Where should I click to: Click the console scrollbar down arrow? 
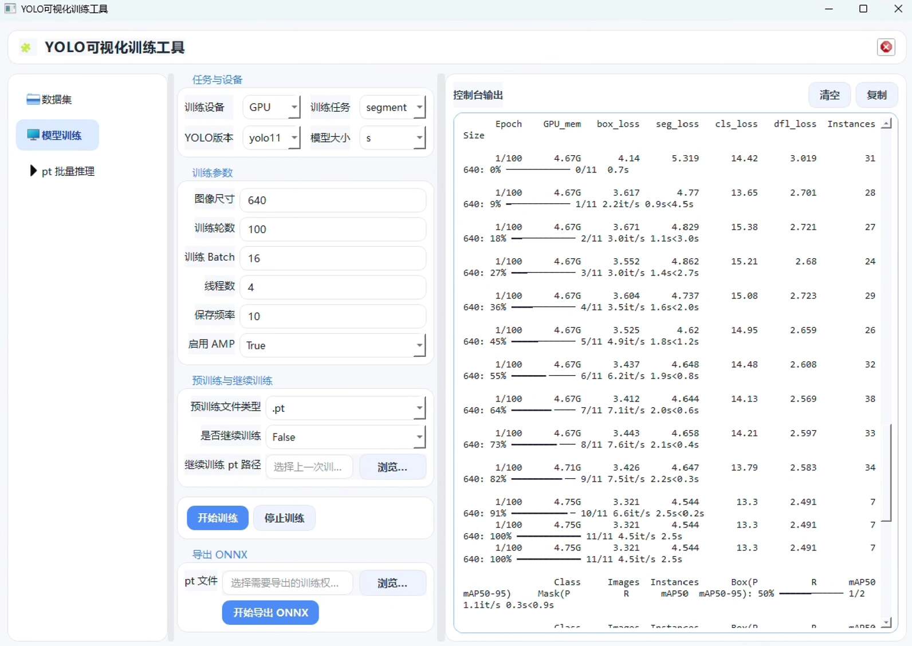tap(887, 622)
